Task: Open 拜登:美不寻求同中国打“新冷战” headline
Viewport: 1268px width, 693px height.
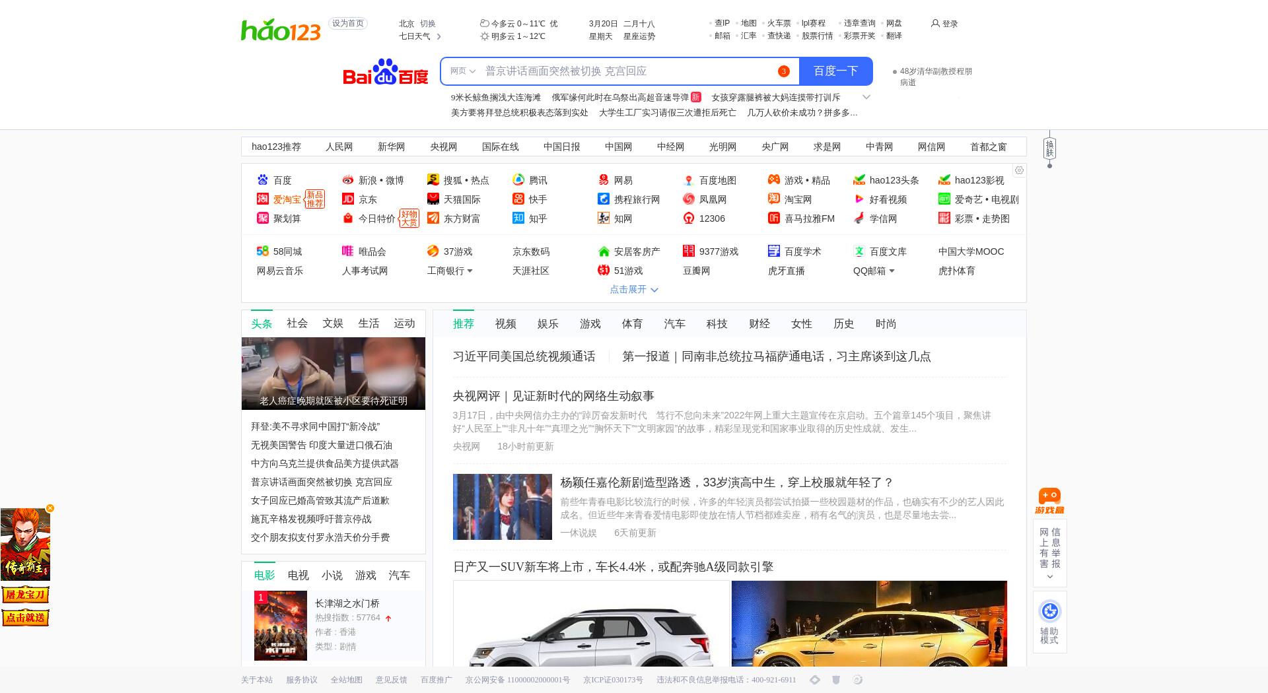Action: 316,427
